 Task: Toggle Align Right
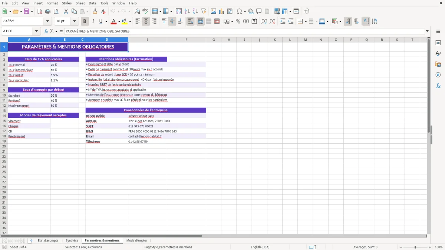[x=154, y=21]
